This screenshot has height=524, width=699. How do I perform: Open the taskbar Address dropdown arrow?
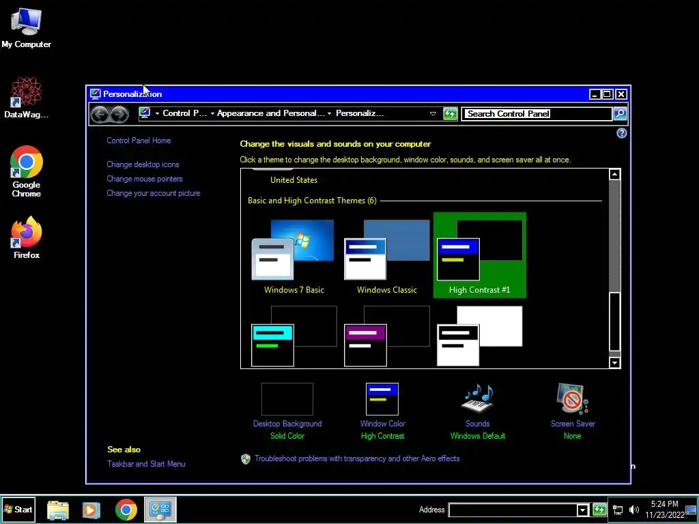click(582, 510)
